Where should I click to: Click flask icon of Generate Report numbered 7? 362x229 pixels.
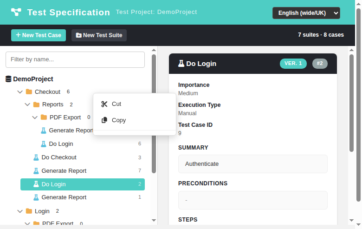pos(36,171)
